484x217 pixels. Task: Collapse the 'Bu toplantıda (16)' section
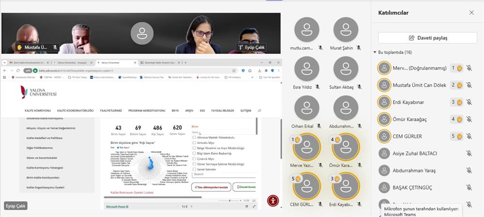pos(375,52)
